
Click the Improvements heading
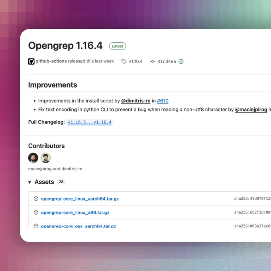53,85
